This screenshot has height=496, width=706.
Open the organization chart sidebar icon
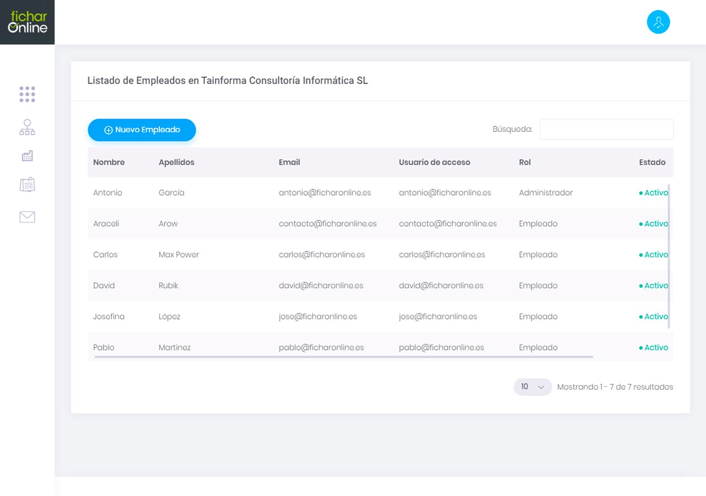(x=27, y=127)
